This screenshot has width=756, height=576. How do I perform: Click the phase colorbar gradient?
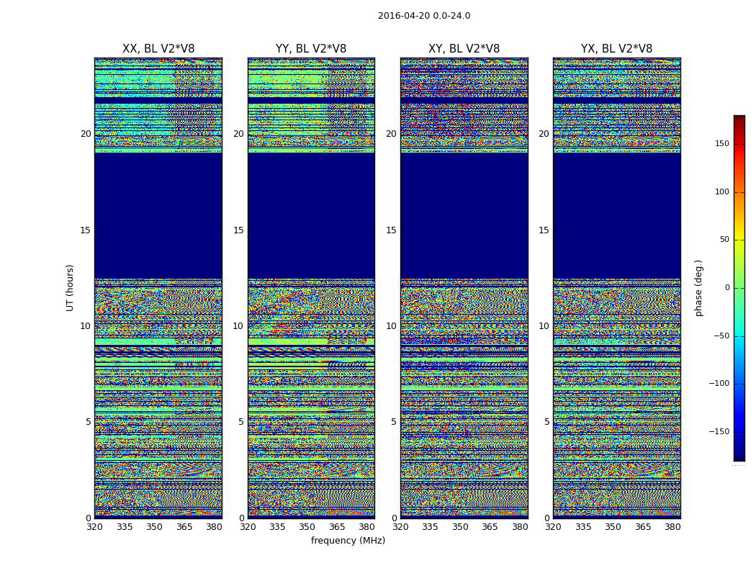(x=739, y=288)
